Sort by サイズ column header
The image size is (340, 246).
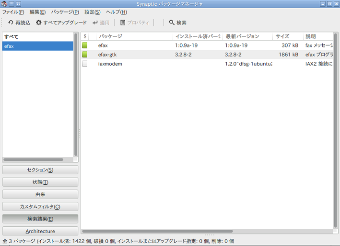pos(288,36)
